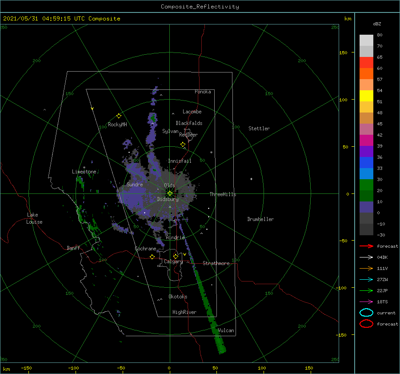The width and height of the screenshot is (400, 374).
Task: Click the green echo patch west of Lacombe
Action: click(153, 118)
